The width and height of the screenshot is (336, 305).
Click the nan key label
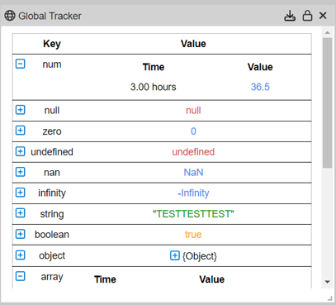point(52,173)
